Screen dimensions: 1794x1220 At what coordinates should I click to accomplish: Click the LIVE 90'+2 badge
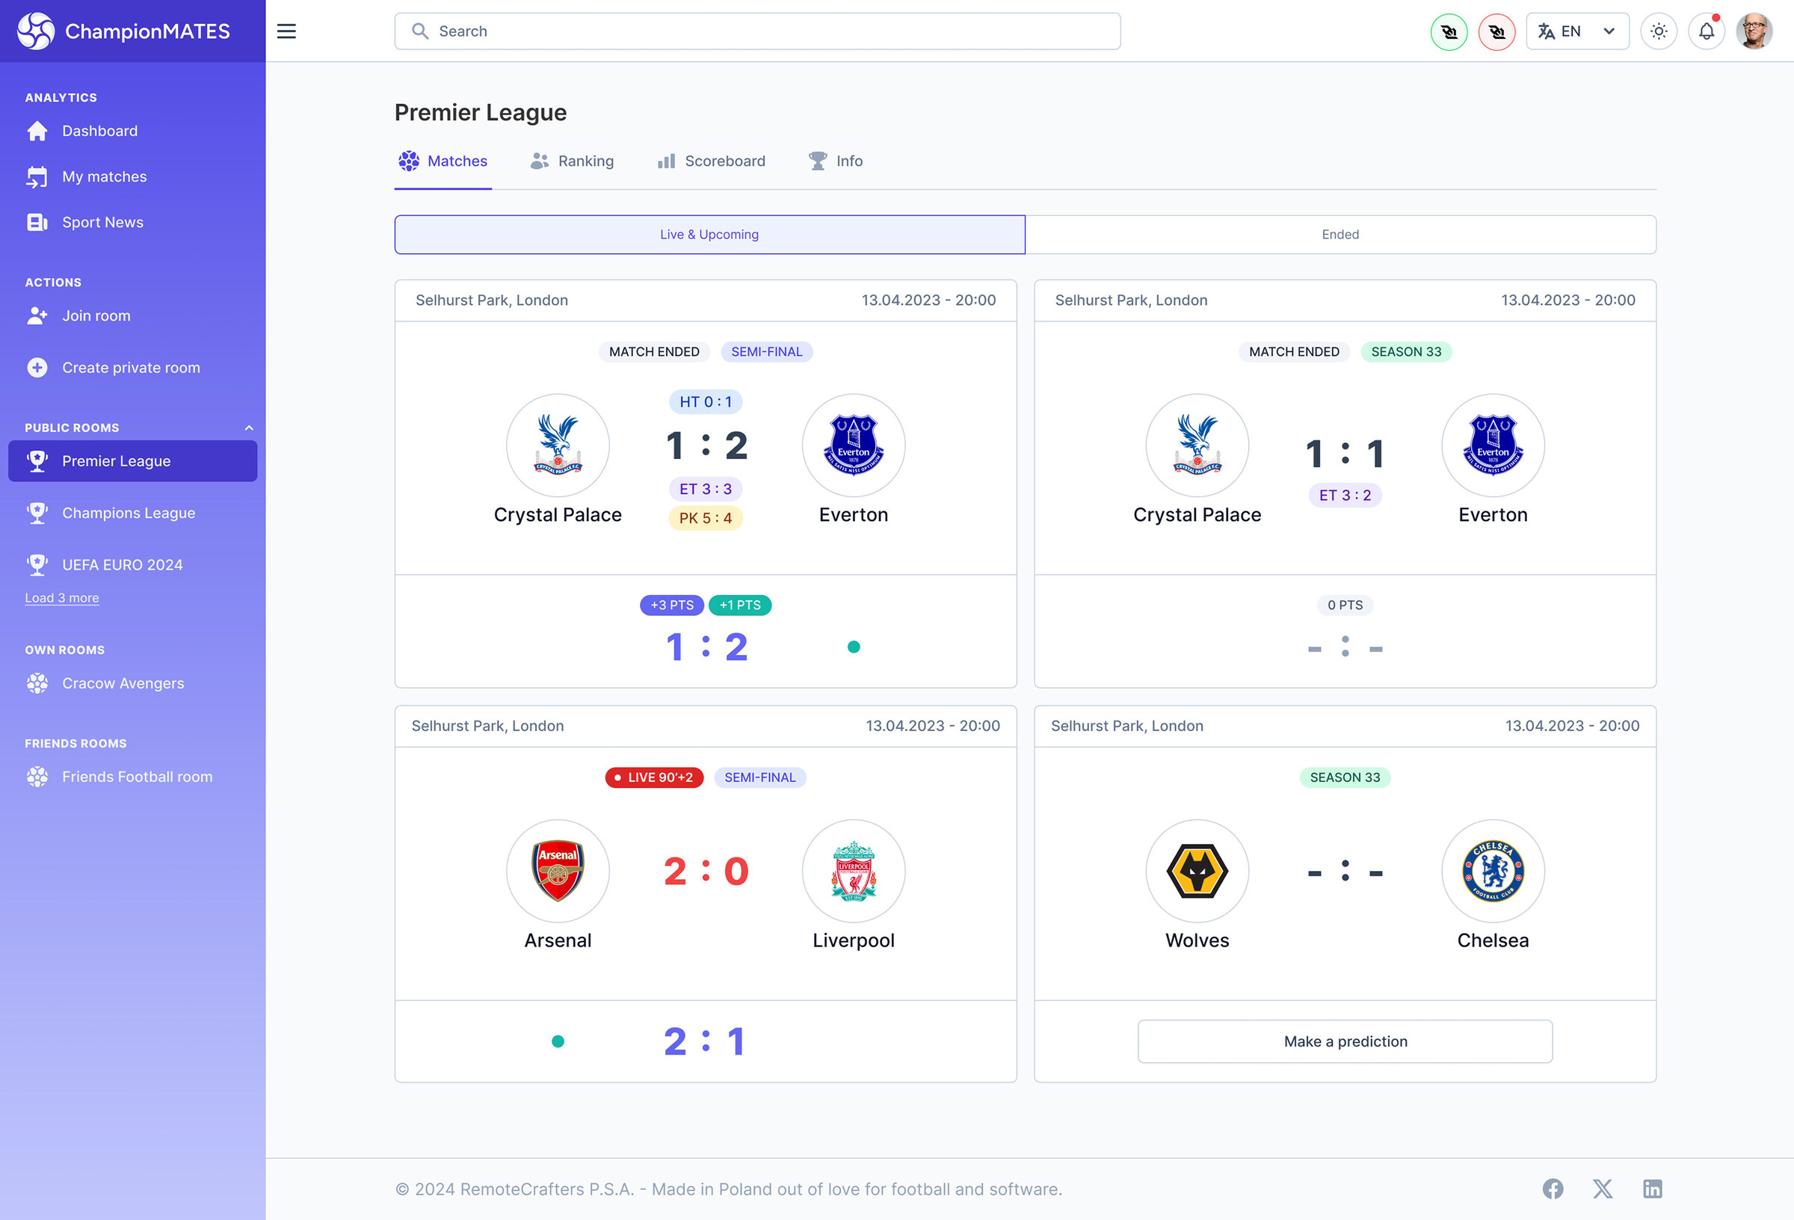point(655,777)
